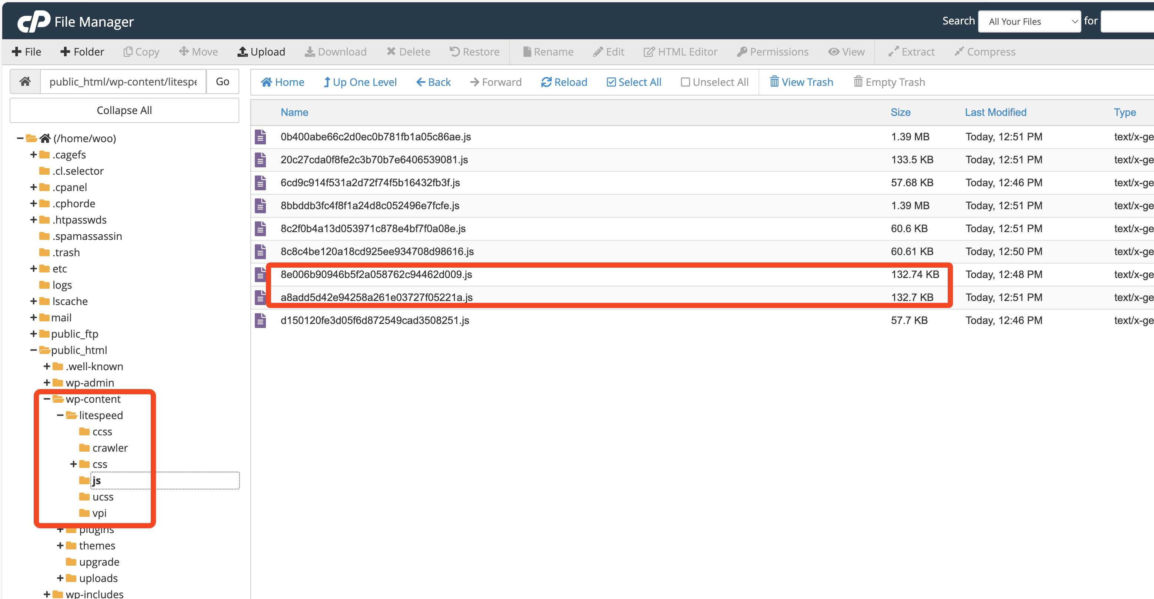This screenshot has width=1154, height=599.
Task: Navigate Back in file list
Action: 433,83
